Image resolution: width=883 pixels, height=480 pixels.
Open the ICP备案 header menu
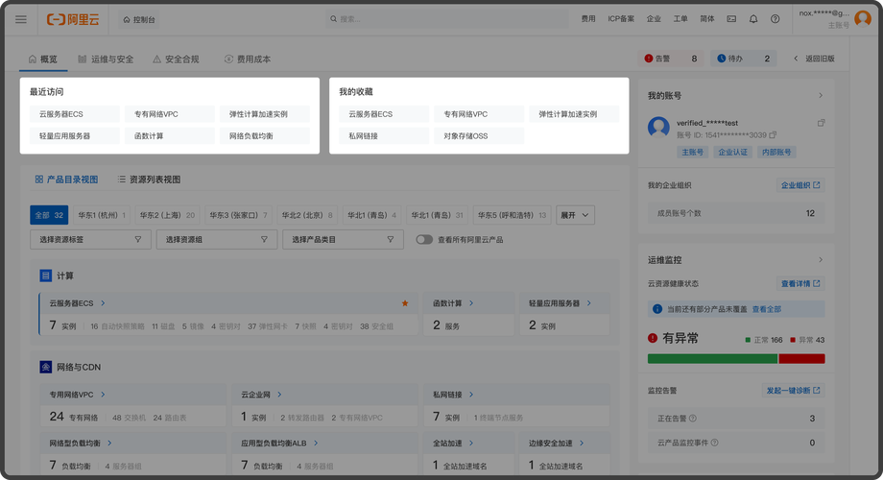pos(621,18)
